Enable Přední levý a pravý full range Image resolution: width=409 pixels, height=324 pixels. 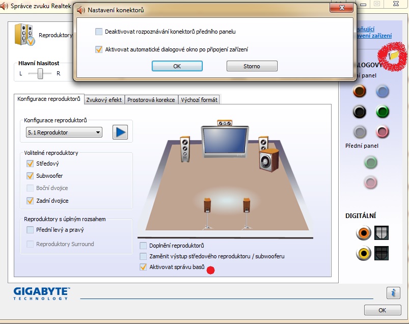[30, 230]
